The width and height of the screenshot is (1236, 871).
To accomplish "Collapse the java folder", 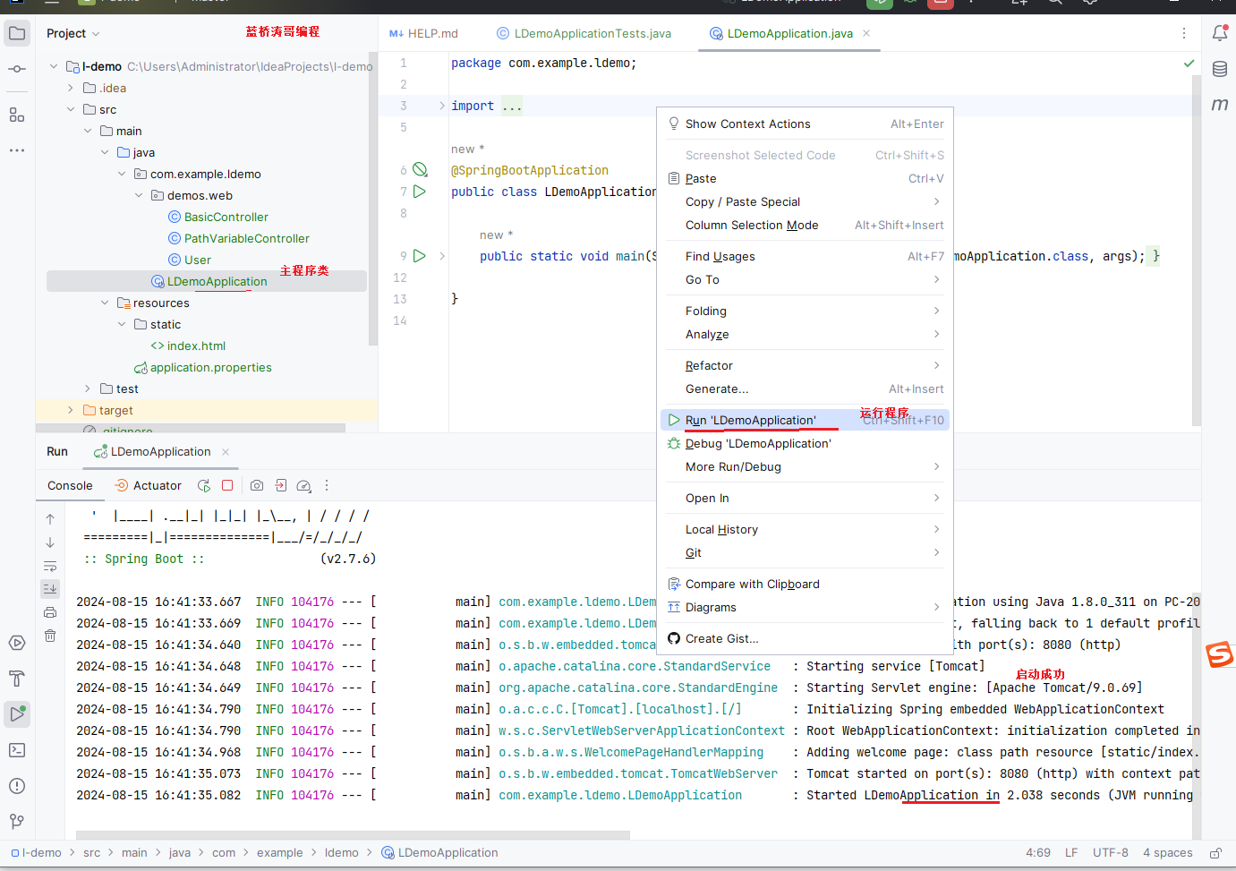I will coord(105,152).
